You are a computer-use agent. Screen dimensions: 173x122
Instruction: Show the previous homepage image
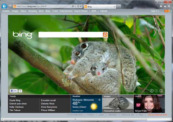(152, 91)
